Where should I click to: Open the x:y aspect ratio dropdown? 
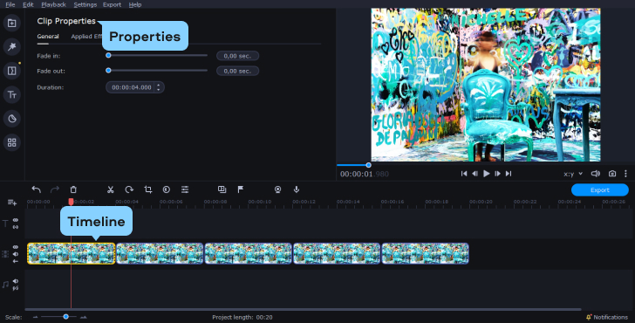573,174
